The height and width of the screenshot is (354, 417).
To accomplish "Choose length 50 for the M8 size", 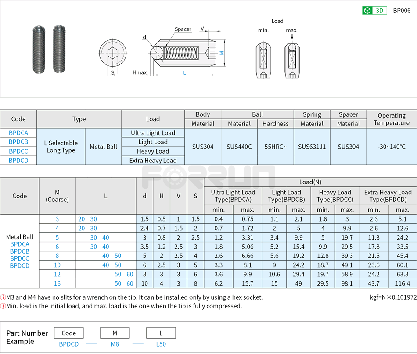I will (x=118, y=255).
